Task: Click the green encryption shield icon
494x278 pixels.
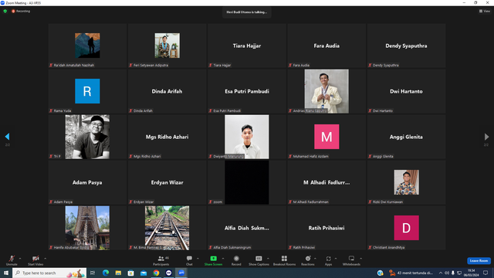Action: coord(5,11)
